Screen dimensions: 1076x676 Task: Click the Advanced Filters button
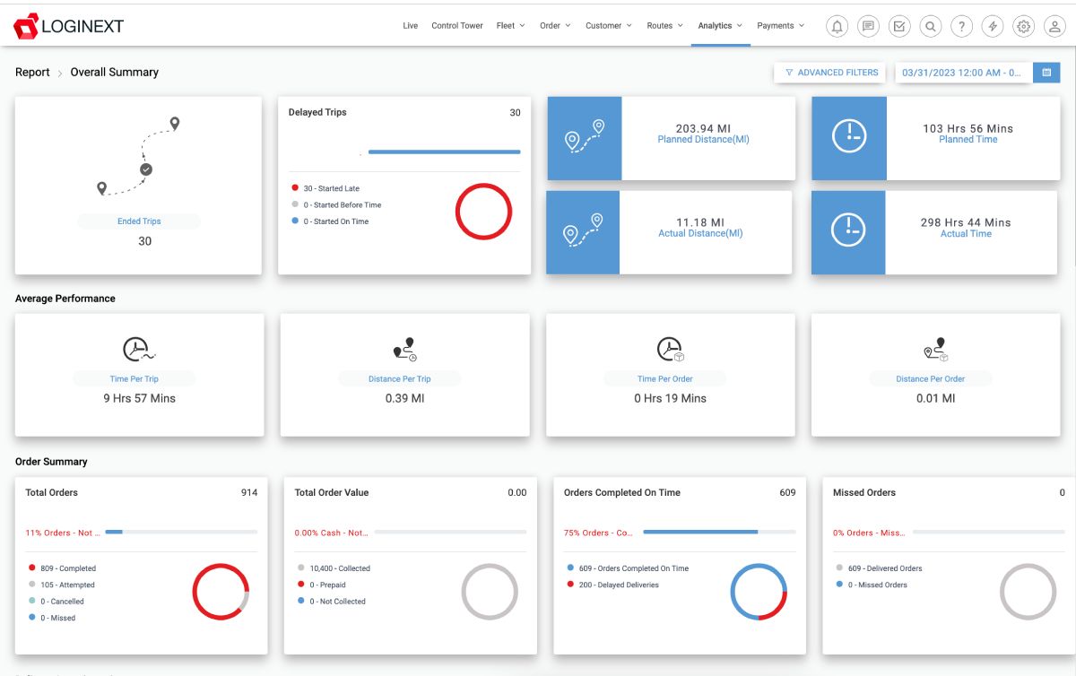pos(830,73)
